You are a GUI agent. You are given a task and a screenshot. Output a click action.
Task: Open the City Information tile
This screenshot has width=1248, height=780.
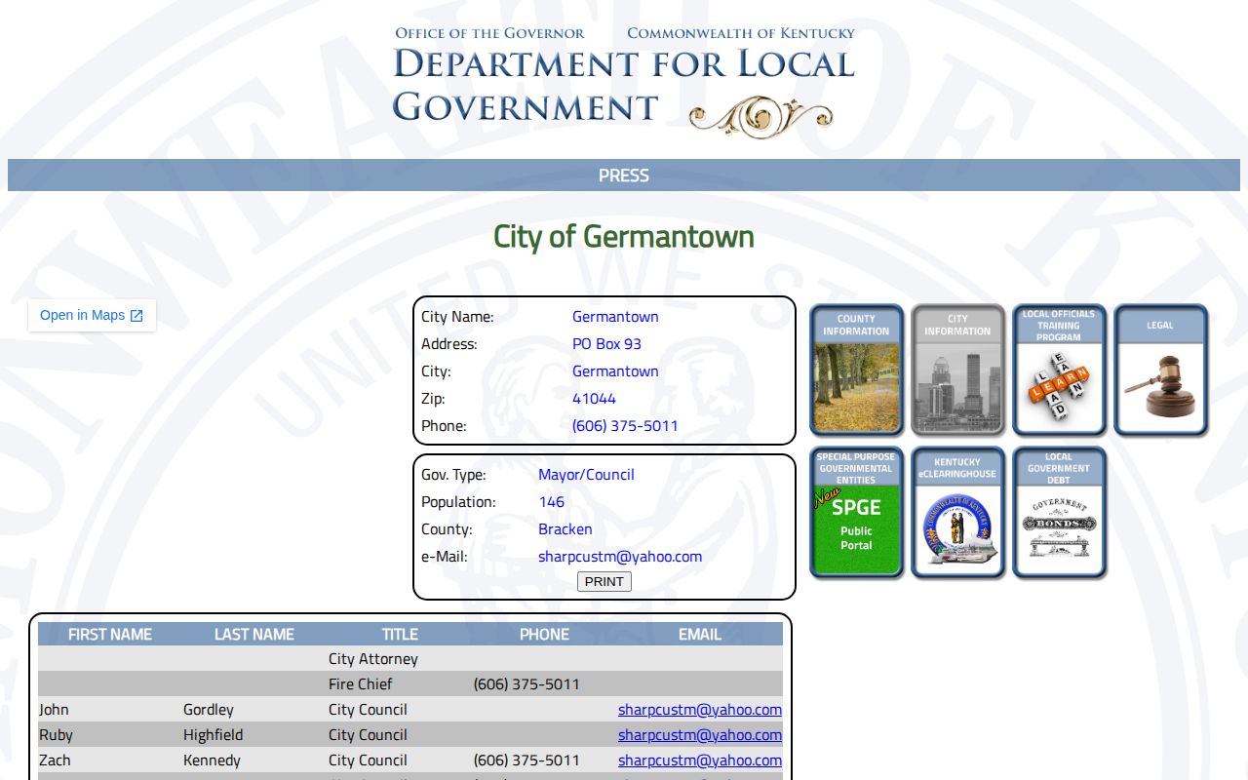pyautogui.click(x=957, y=370)
